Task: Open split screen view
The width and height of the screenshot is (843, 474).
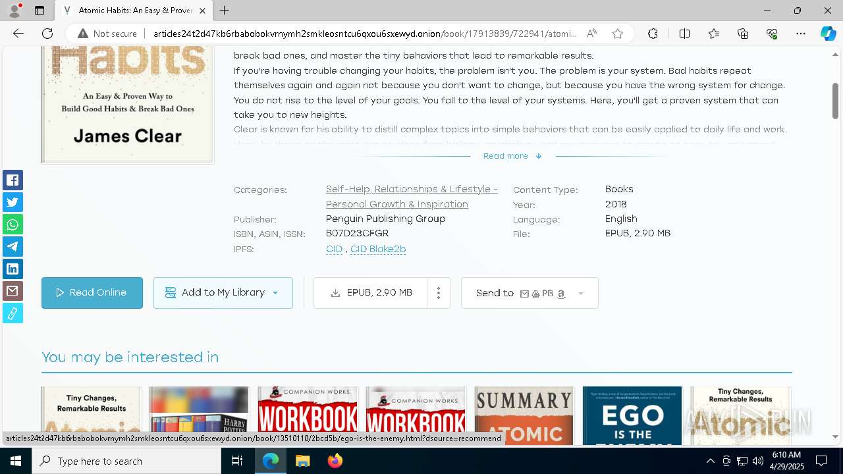Action: pyautogui.click(x=684, y=34)
